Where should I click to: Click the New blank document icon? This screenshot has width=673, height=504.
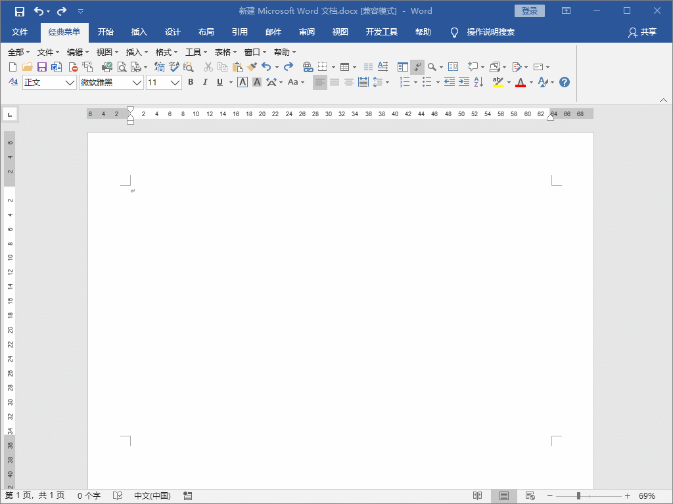click(13, 67)
